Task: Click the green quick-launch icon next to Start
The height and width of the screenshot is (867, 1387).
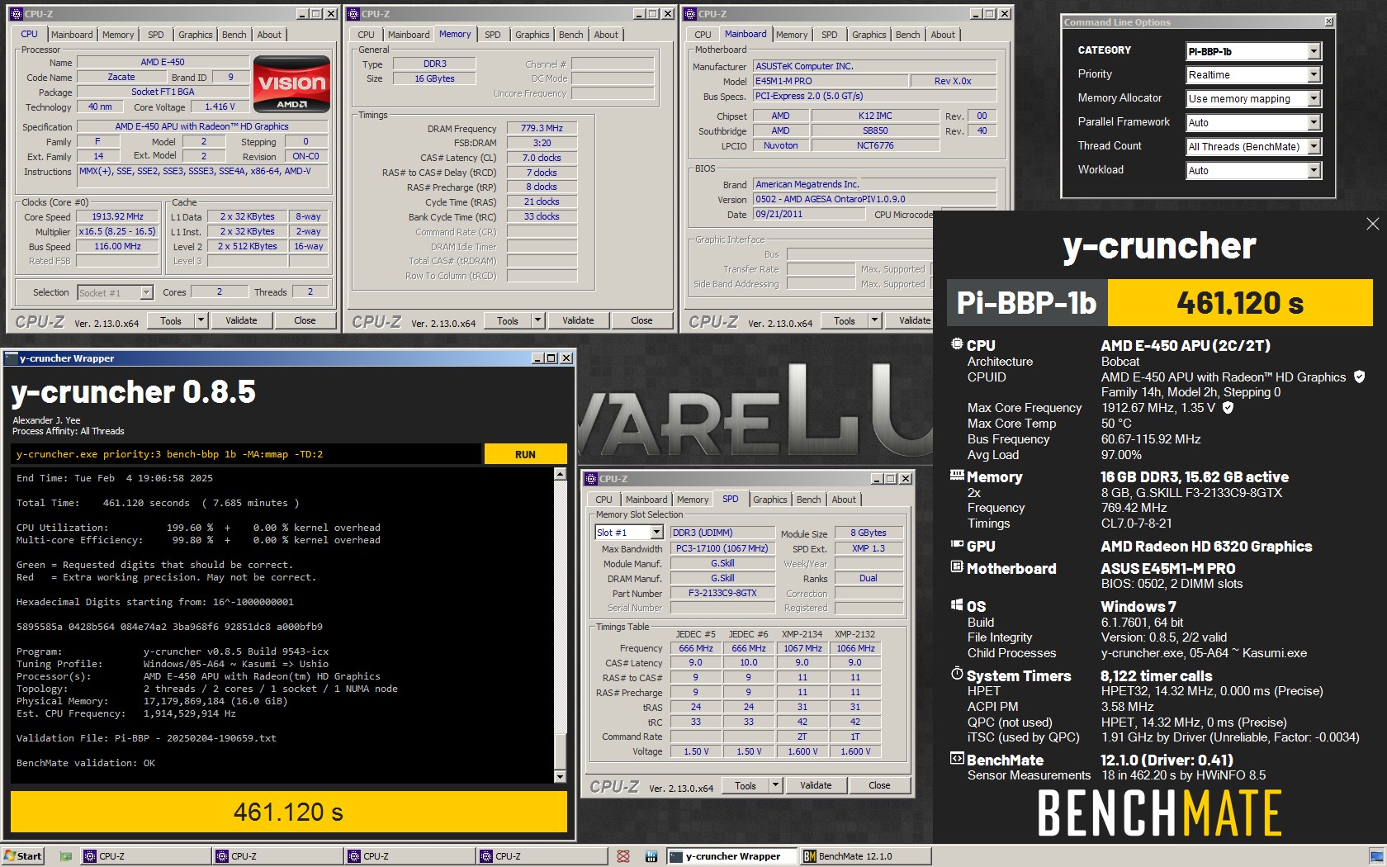Action: [65, 856]
